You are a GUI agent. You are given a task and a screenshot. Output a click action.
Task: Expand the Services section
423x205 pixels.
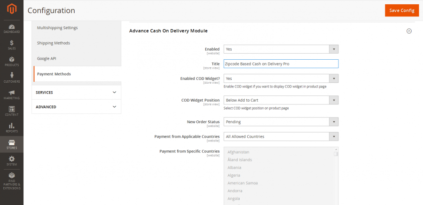point(76,93)
